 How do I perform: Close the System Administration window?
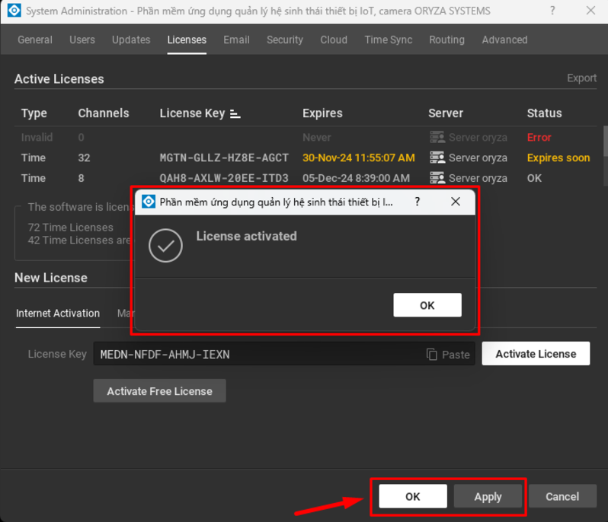click(590, 11)
